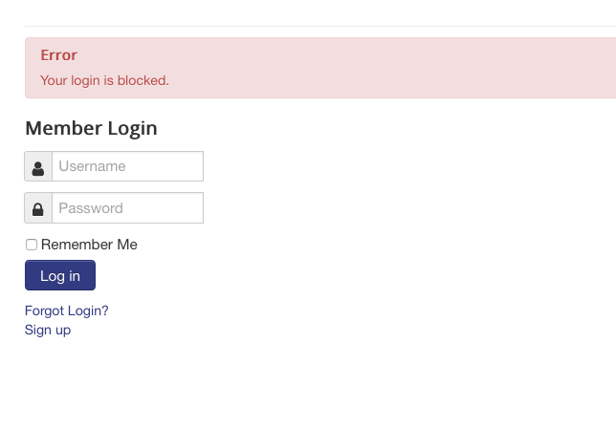
Task: Click the Password placeholder text
Action: pyautogui.click(x=91, y=208)
